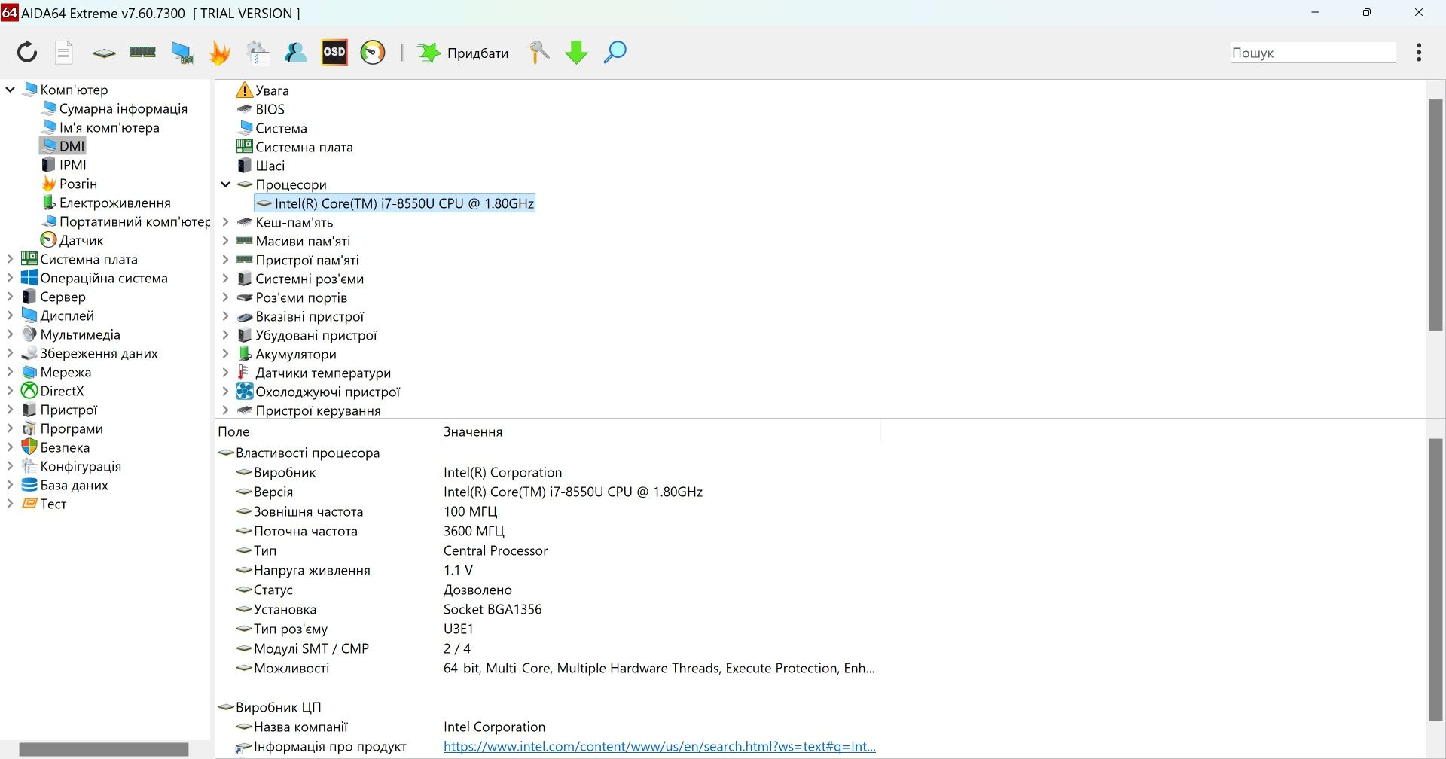Expand the Пристрої пам'яті group
Image resolution: width=1446 pixels, height=759 pixels.
point(225,260)
